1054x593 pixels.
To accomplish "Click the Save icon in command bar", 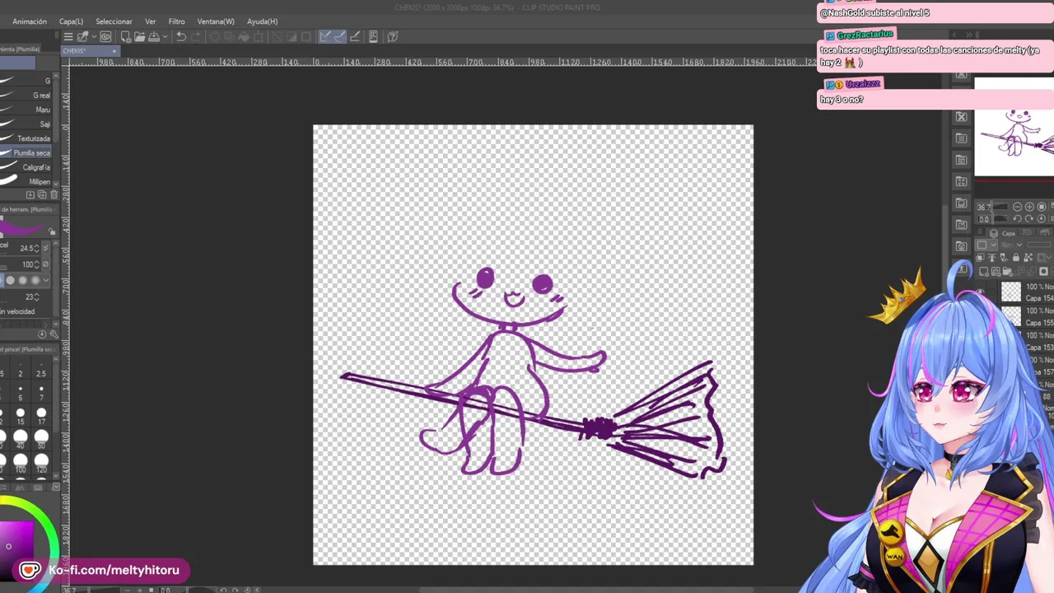I will [153, 36].
